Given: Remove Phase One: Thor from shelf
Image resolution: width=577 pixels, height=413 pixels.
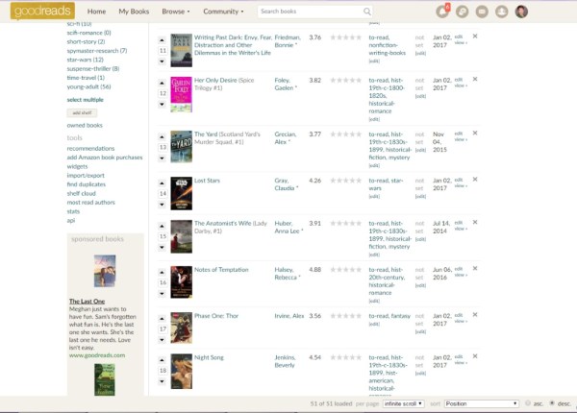Looking at the screenshot, I should [475, 314].
